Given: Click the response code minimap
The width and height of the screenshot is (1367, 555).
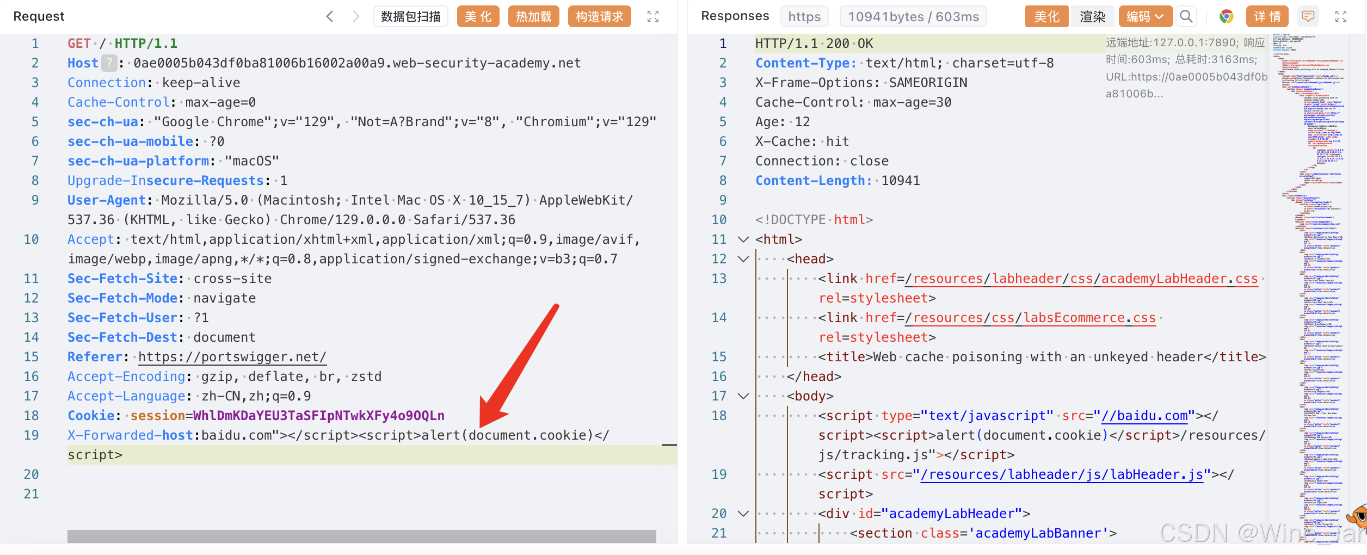Looking at the screenshot, I should (x=1309, y=288).
